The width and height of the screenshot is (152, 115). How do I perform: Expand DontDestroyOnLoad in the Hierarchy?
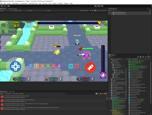pyautogui.click(x=112, y=14)
